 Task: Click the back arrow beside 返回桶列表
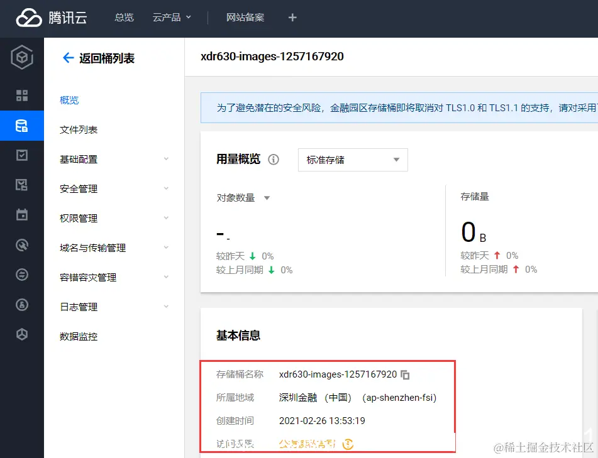coord(68,58)
